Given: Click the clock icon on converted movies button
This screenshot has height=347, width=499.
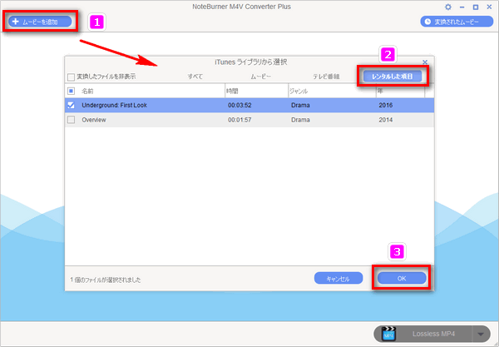Looking at the screenshot, I should [427, 22].
